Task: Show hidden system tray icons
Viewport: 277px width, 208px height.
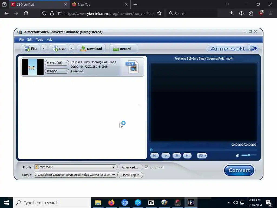Action: pos(229,203)
